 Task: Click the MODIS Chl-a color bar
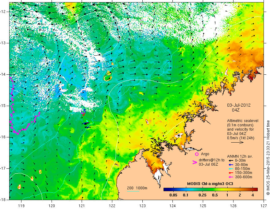(210, 190)
